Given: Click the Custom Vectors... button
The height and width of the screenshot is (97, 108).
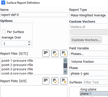Looking at the screenshot, I should [x=86, y=40].
